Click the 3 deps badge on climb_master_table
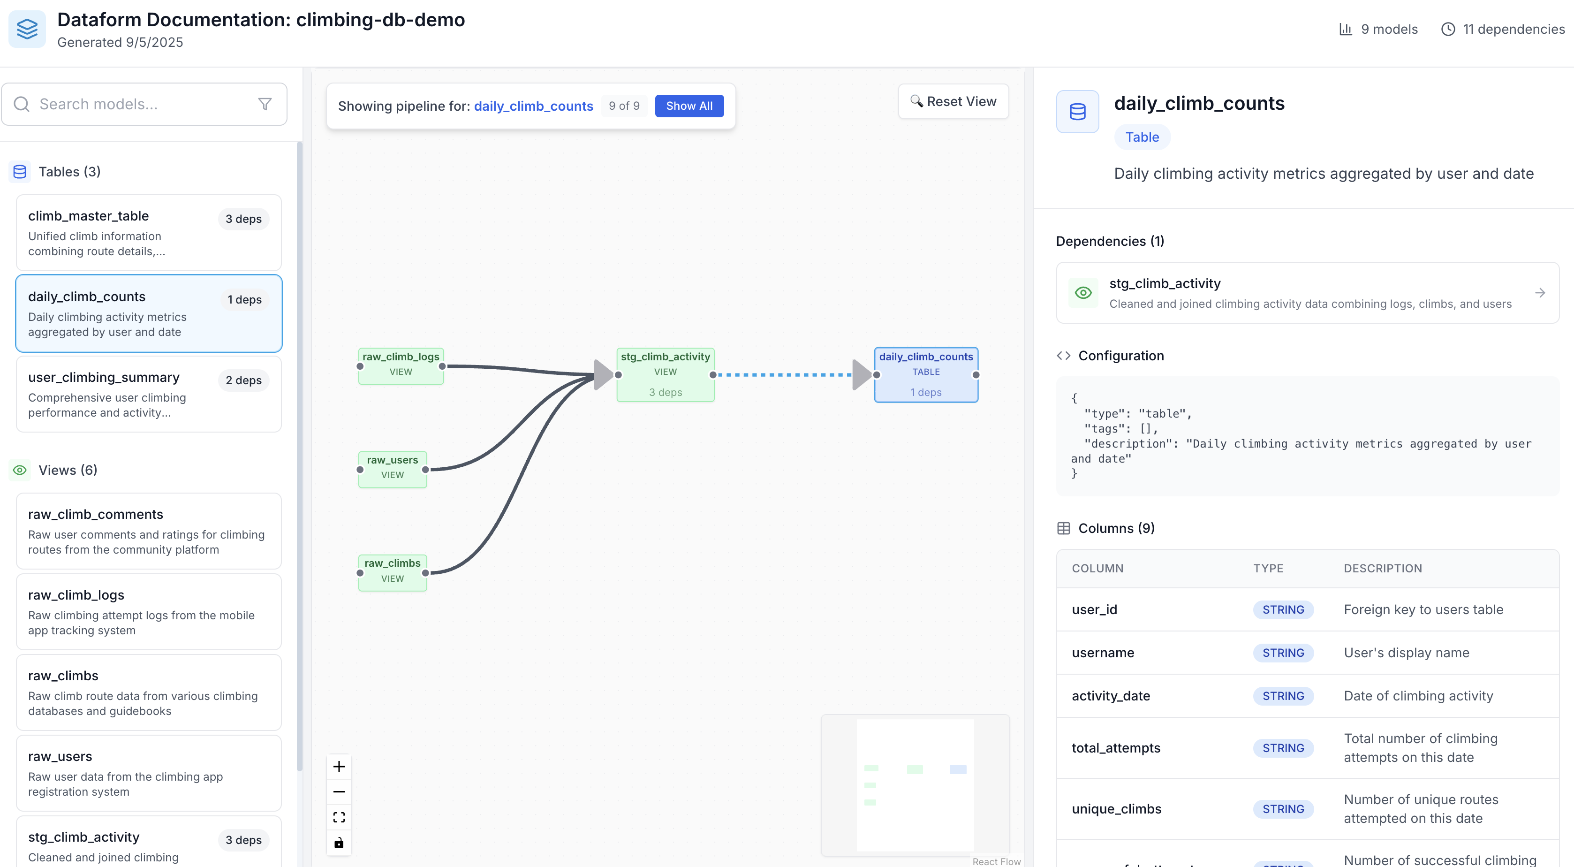The height and width of the screenshot is (867, 1574). tap(243, 219)
